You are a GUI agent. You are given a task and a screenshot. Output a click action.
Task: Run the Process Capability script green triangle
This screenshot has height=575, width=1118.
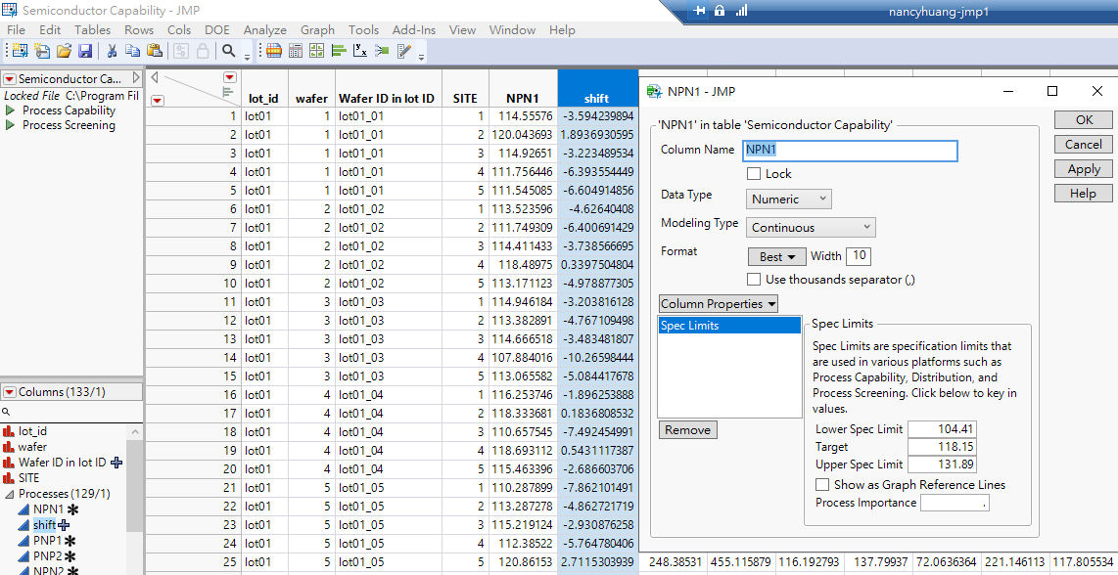point(11,111)
